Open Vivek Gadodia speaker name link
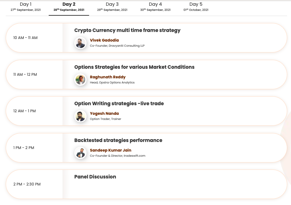 pyautogui.click(x=104, y=40)
